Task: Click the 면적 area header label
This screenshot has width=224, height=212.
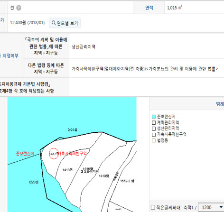Action: point(149,8)
